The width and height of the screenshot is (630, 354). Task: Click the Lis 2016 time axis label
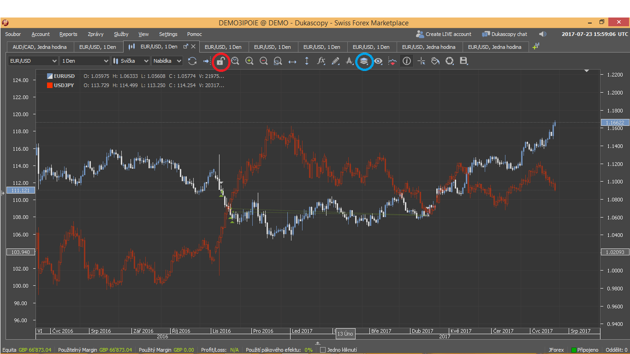pyautogui.click(x=221, y=331)
